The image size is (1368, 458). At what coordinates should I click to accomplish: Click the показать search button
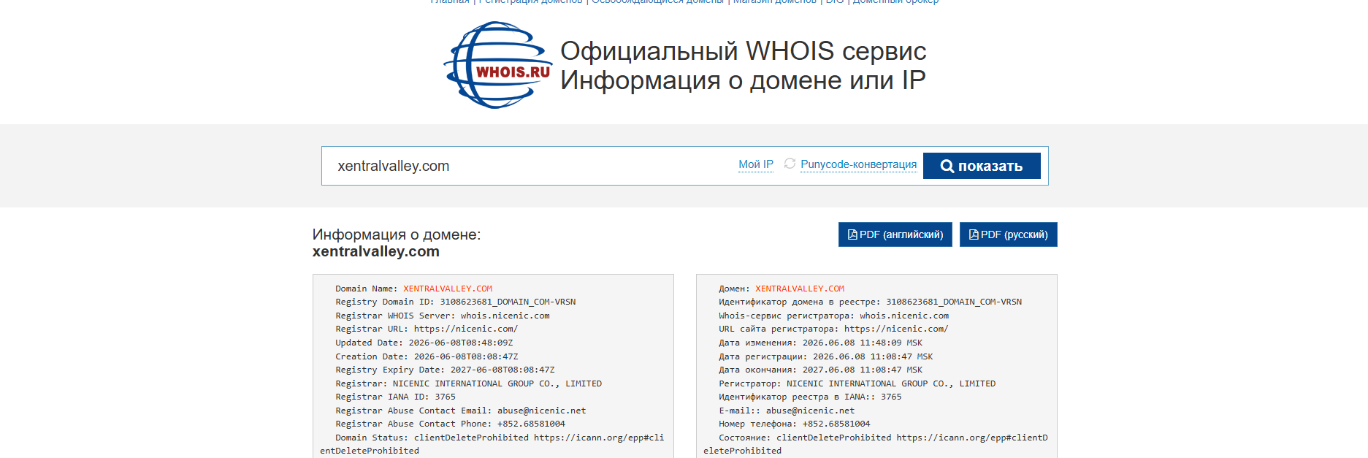point(982,166)
